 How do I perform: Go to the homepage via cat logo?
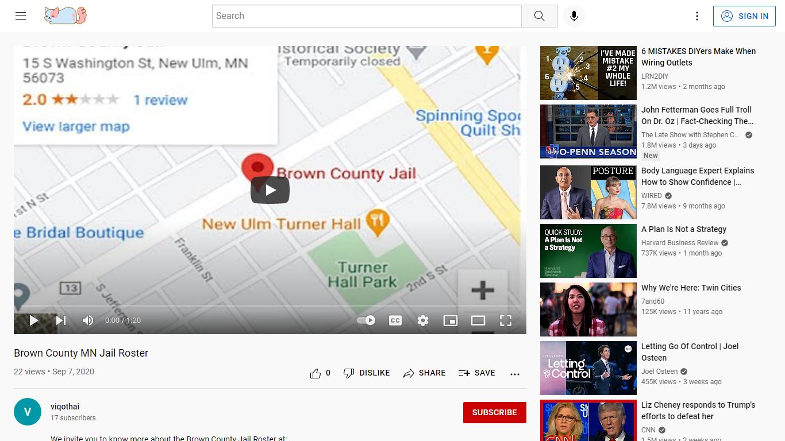(x=66, y=16)
